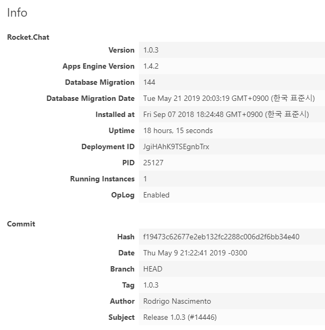Click the Branch label
Image resolution: width=325 pixels, height=330 pixels.
coord(122,269)
